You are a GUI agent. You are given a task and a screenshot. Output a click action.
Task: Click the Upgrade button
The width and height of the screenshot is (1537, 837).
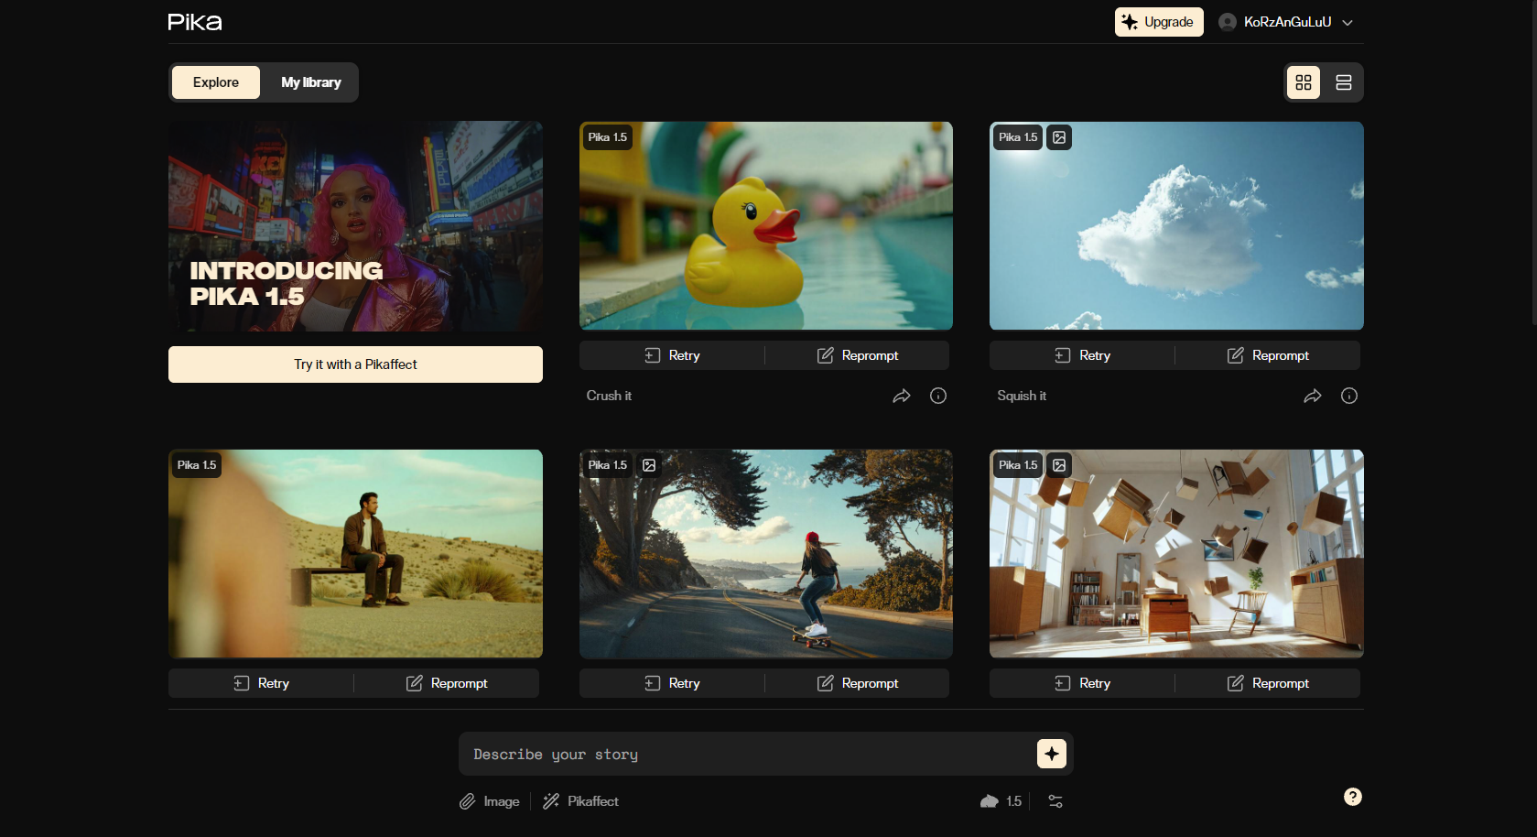pyautogui.click(x=1159, y=22)
